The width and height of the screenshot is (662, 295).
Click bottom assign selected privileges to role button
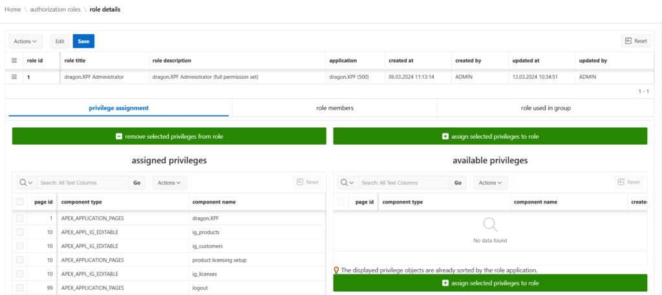click(490, 283)
